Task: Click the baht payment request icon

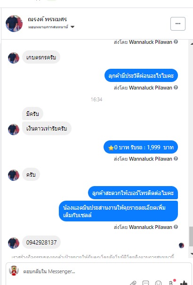Action: (x=171, y=282)
